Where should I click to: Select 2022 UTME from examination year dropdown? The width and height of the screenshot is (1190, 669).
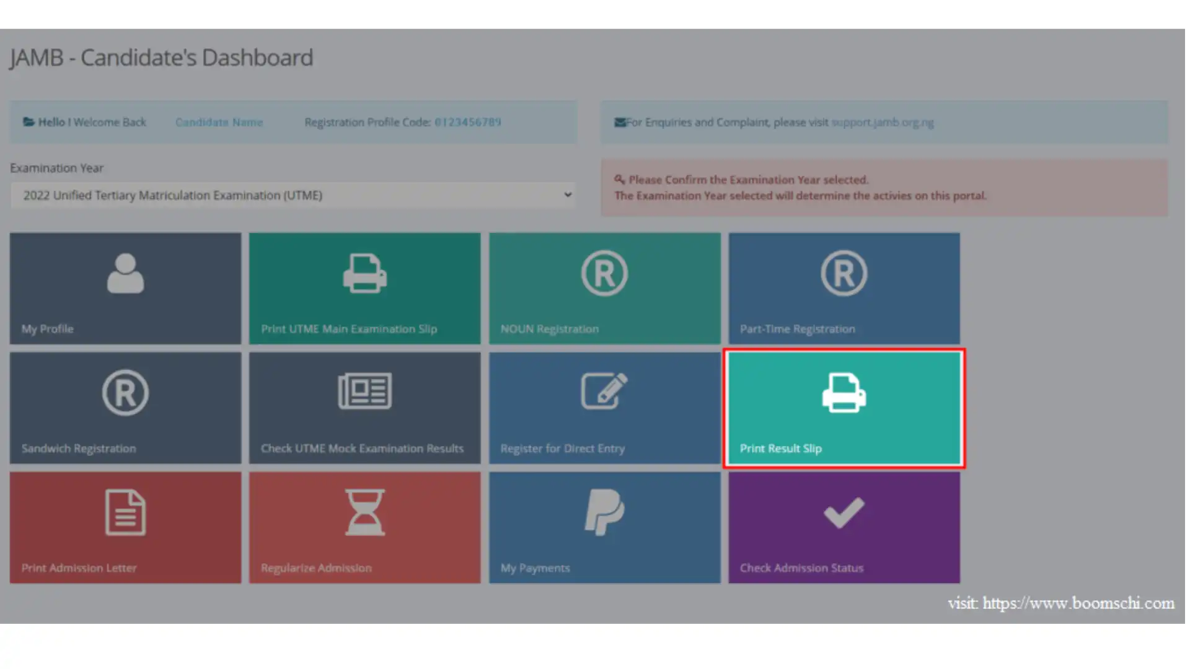click(293, 195)
